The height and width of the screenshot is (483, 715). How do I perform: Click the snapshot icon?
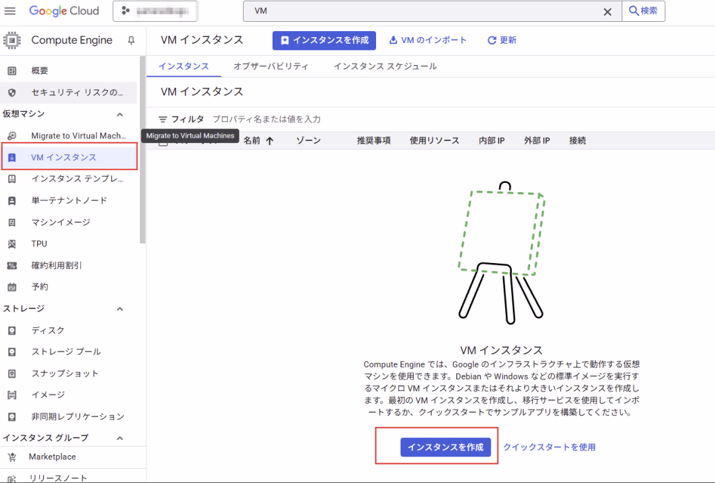coord(12,374)
